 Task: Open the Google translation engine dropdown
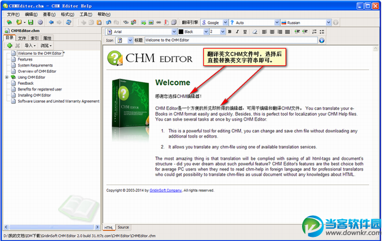225,22
